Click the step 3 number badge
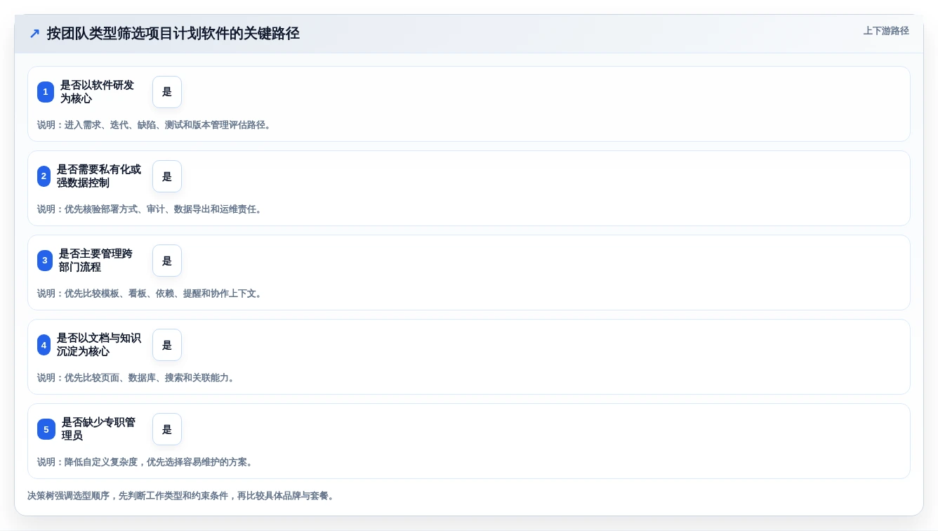Viewport: 938px width, 531px height. tap(45, 261)
